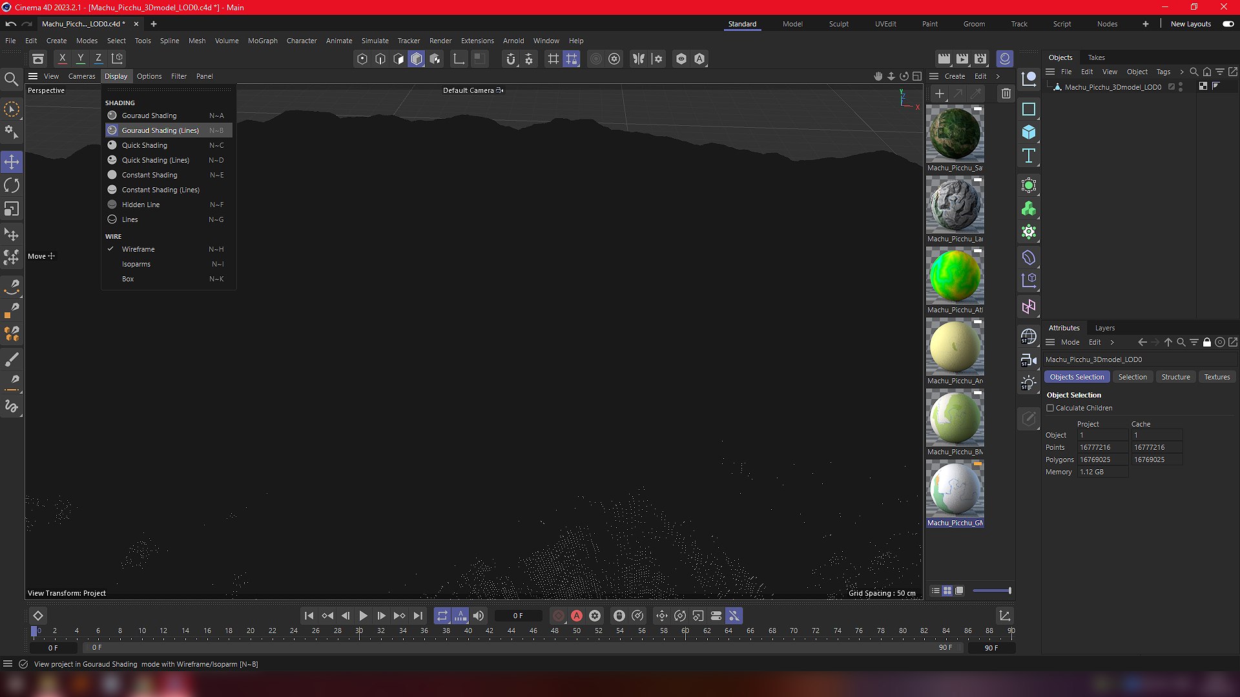Open the Attribute Manager Mode dropdown
The width and height of the screenshot is (1240, 697).
pyautogui.click(x=1069, y=342)
